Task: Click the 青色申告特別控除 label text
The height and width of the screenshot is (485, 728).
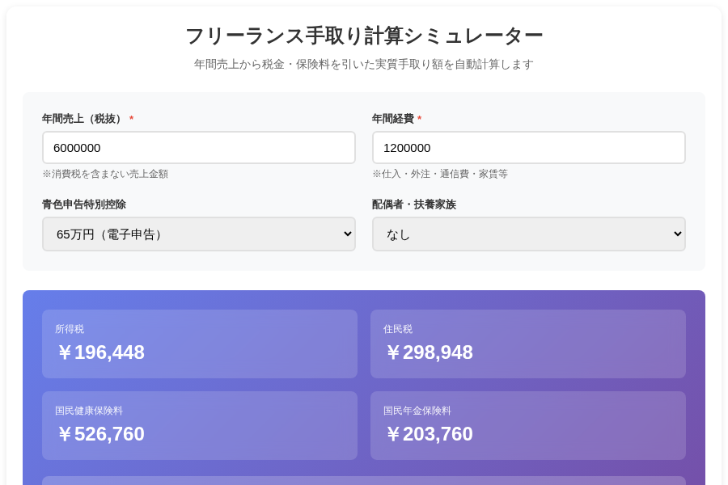Action: [84, 205]
